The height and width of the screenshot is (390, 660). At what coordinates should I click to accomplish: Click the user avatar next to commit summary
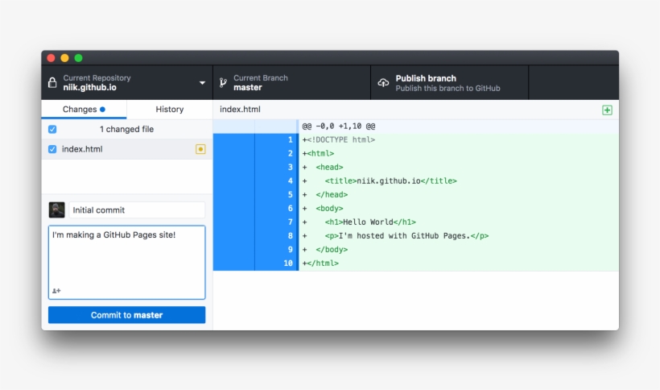click(x=56, y=210)
